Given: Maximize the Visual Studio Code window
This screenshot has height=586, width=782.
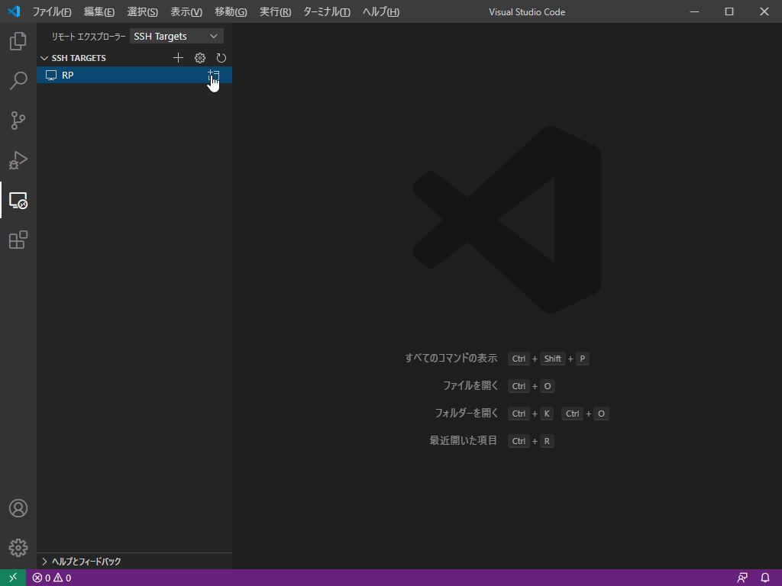Looking at the screenshot, I should [729, 11].
